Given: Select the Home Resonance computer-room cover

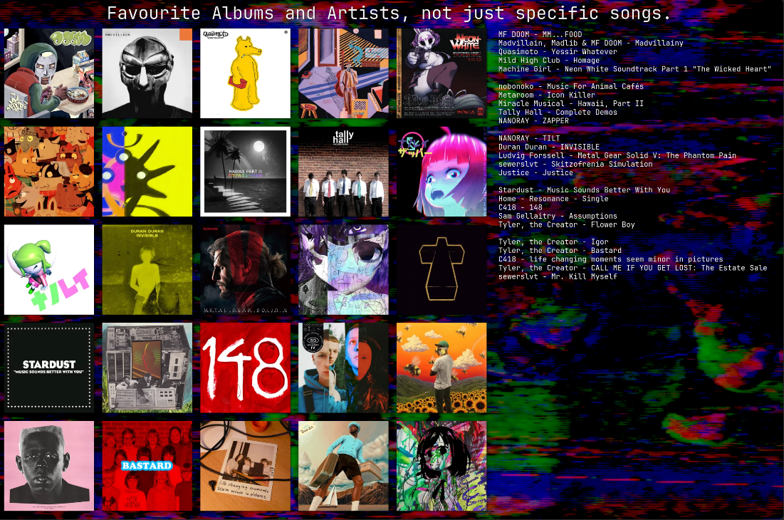Looking at the screenshot, I should (x=147, y=368).
